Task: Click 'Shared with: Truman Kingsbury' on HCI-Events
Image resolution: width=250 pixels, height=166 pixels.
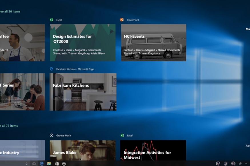Action: pos(142,53)
